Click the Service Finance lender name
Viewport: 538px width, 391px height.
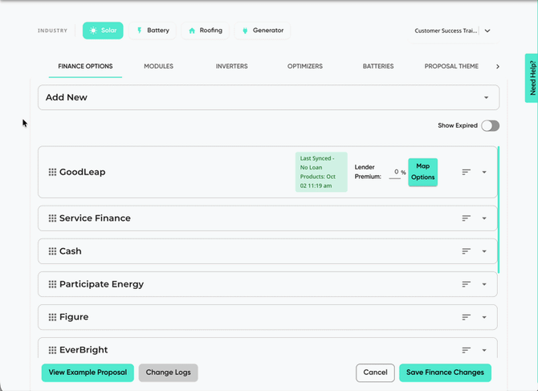tap(95, 218)
